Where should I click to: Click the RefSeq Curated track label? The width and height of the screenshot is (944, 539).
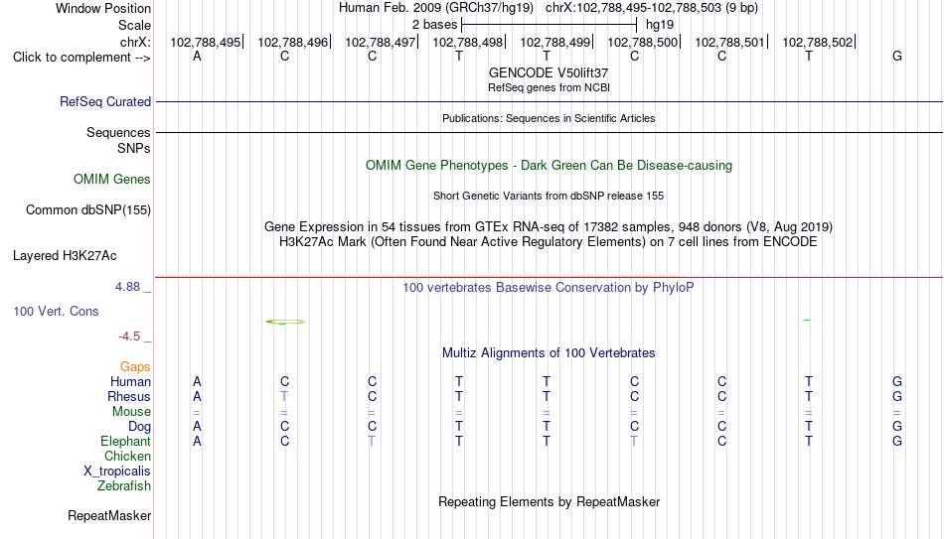(104, 101)
